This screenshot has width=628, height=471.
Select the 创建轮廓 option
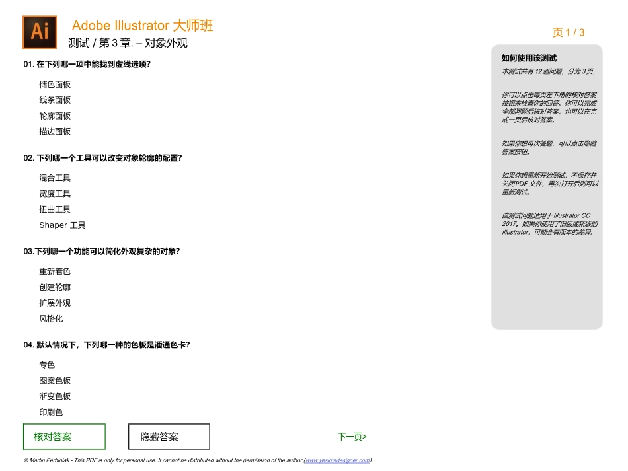pos(54,287)
